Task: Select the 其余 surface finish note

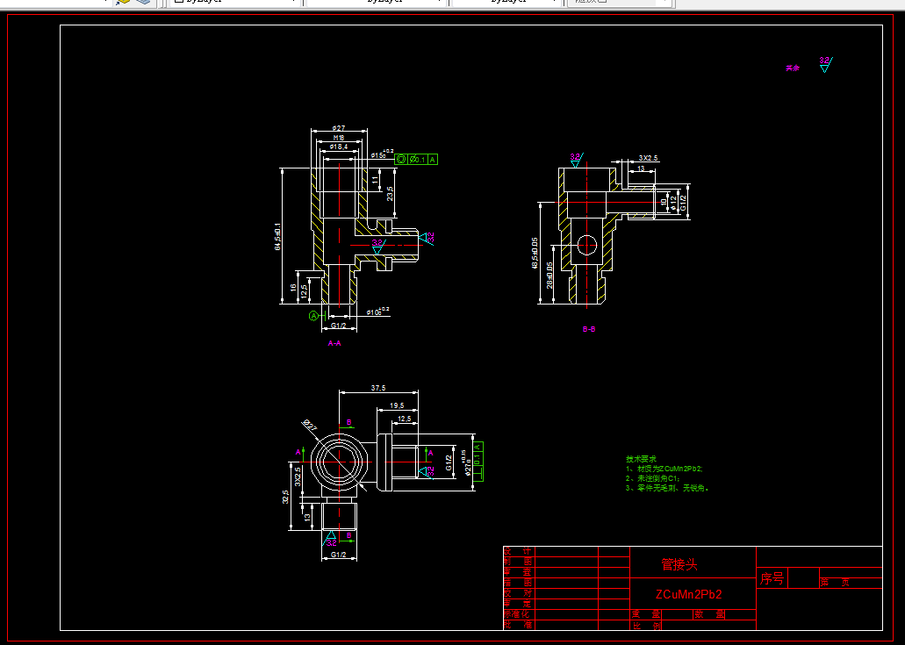Action: tap(793, 68)
